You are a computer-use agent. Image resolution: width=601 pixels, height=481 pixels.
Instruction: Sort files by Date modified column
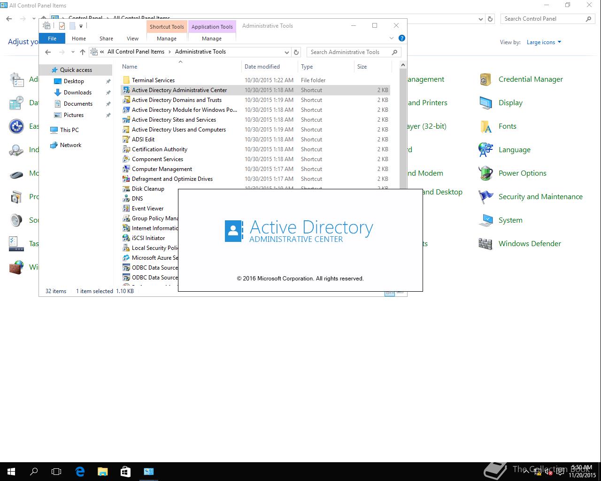[x=270, y=67]
